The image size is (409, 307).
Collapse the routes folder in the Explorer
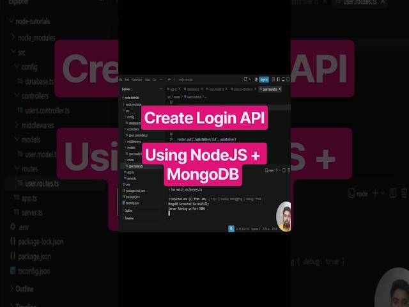[130, 160]
